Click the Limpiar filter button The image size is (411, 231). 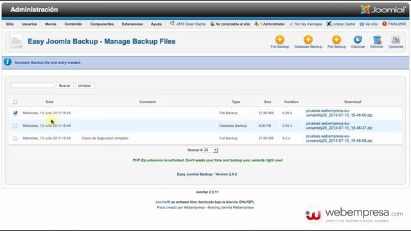pos(85,85)
